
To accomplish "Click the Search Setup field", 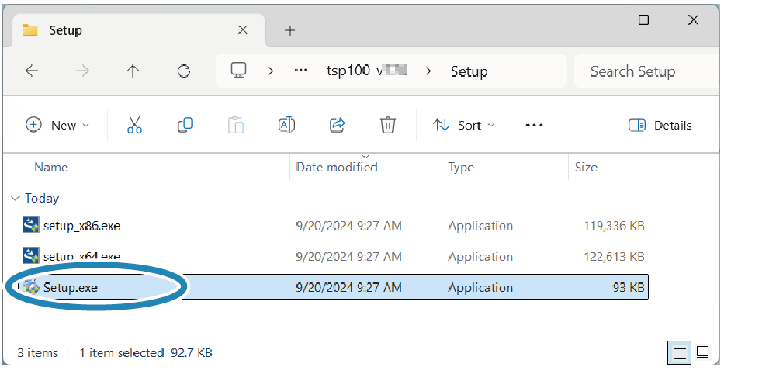I will [x=644, y=71].
